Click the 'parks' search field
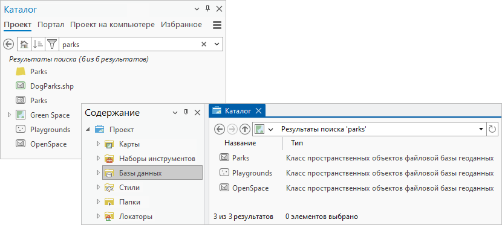 click(x=129, y=45)
